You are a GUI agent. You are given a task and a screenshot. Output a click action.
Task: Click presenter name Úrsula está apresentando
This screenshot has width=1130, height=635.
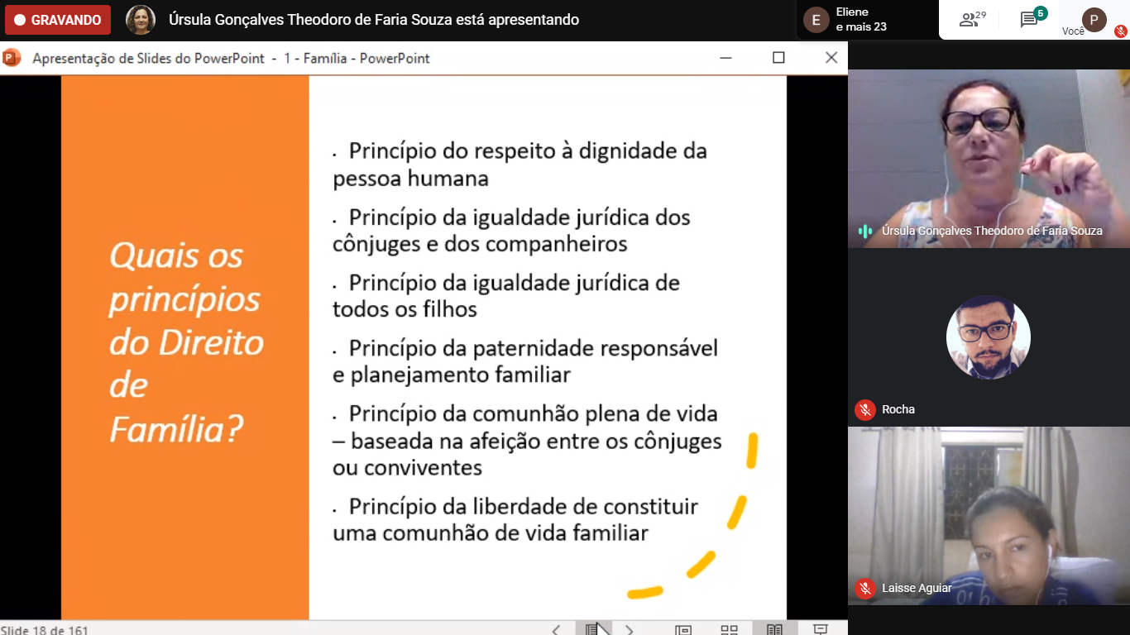pyautogui.click(x=373, y=20)
